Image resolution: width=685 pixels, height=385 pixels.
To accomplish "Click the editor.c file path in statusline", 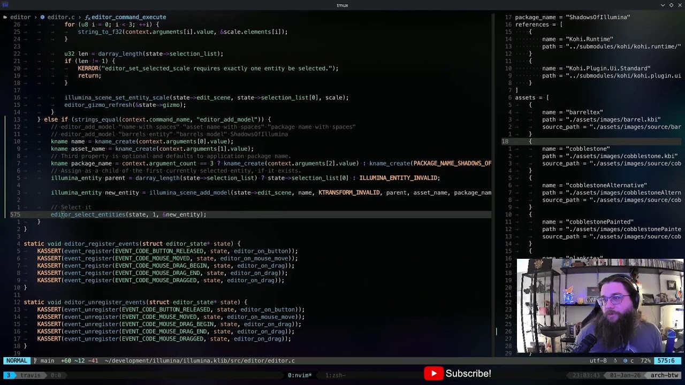I will (200, 361).
